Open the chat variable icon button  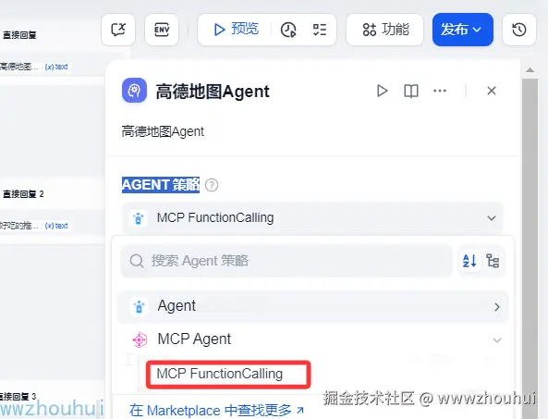click(x=118, y=30)
